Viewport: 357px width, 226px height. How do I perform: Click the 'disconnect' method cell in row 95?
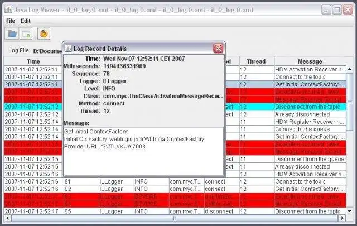[x=221, y=211]
